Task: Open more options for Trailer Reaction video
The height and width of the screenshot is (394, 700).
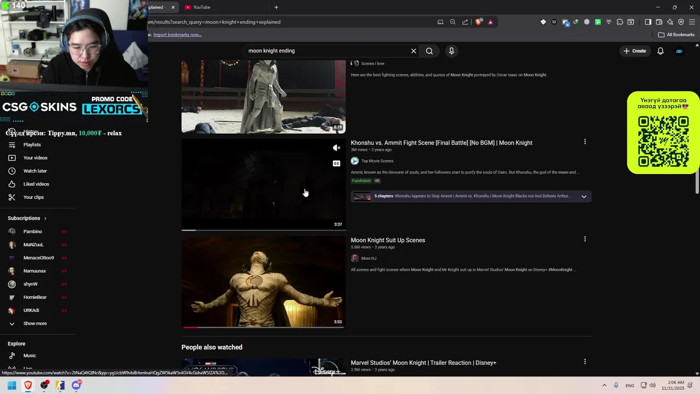Action: click(x=585, y=362)
